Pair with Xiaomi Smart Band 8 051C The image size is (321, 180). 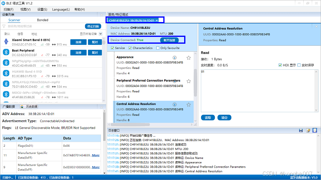95,42
